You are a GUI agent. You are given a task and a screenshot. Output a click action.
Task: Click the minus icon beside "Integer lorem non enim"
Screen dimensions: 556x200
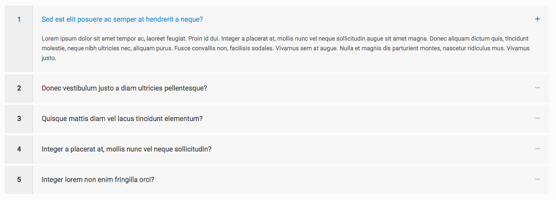[537, 179]
